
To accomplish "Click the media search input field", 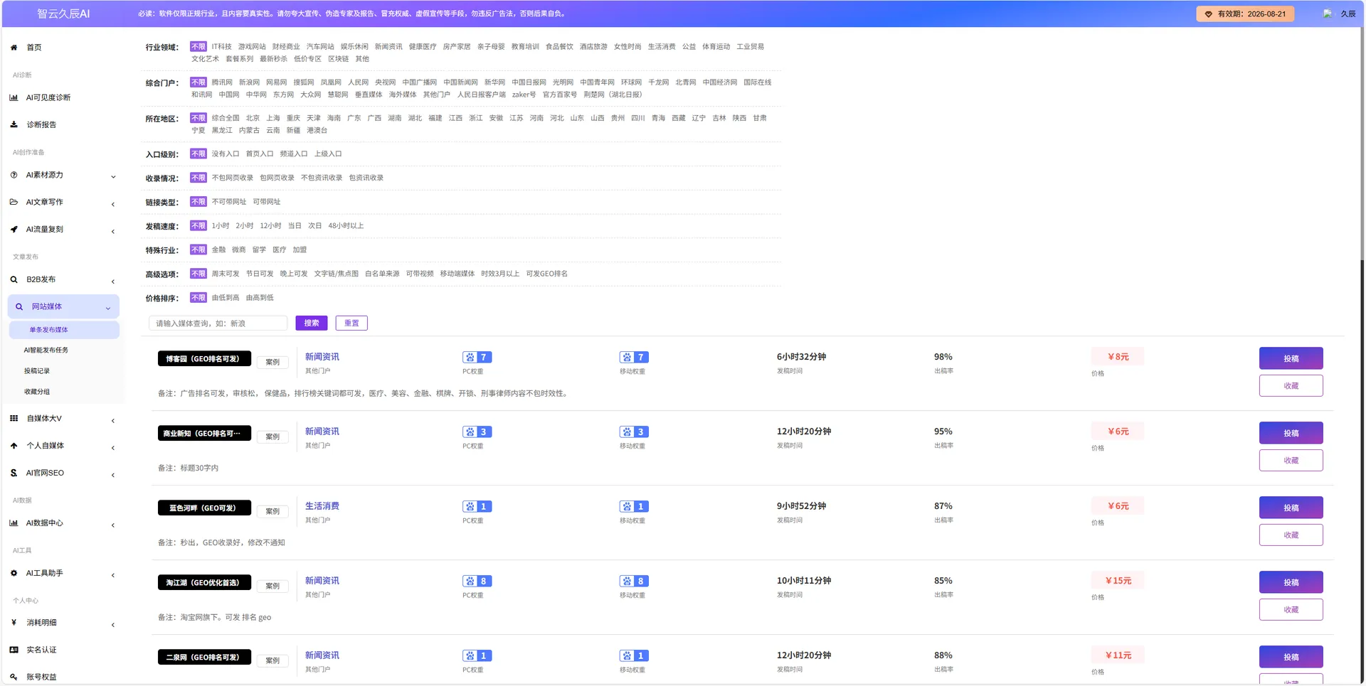I will (x=218, y=323).
